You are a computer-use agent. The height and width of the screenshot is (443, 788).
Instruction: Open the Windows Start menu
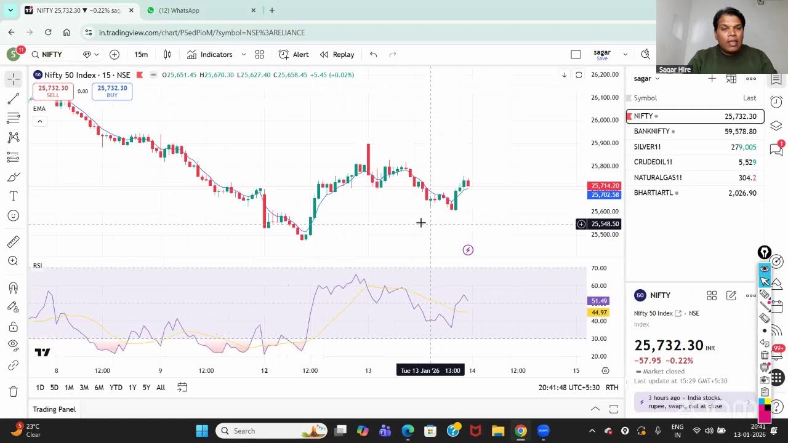203,431
